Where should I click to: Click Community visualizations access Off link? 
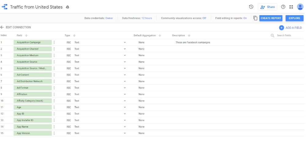point(204,18)
